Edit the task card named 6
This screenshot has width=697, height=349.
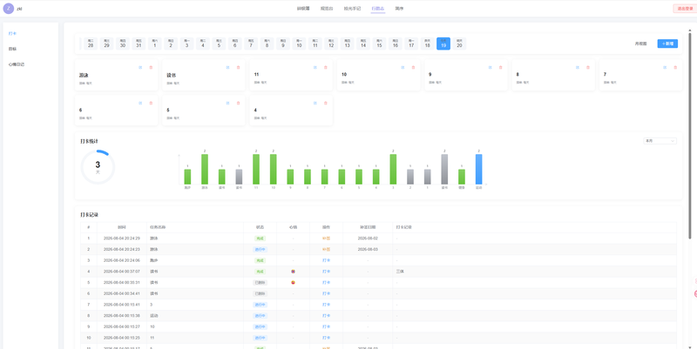click(140, 103)
